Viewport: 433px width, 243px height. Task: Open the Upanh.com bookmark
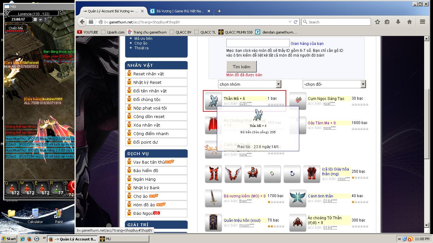113,32
